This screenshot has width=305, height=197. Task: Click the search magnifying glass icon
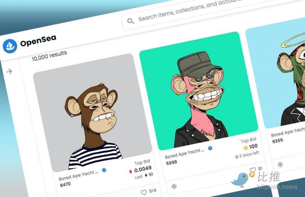(131, 21)
